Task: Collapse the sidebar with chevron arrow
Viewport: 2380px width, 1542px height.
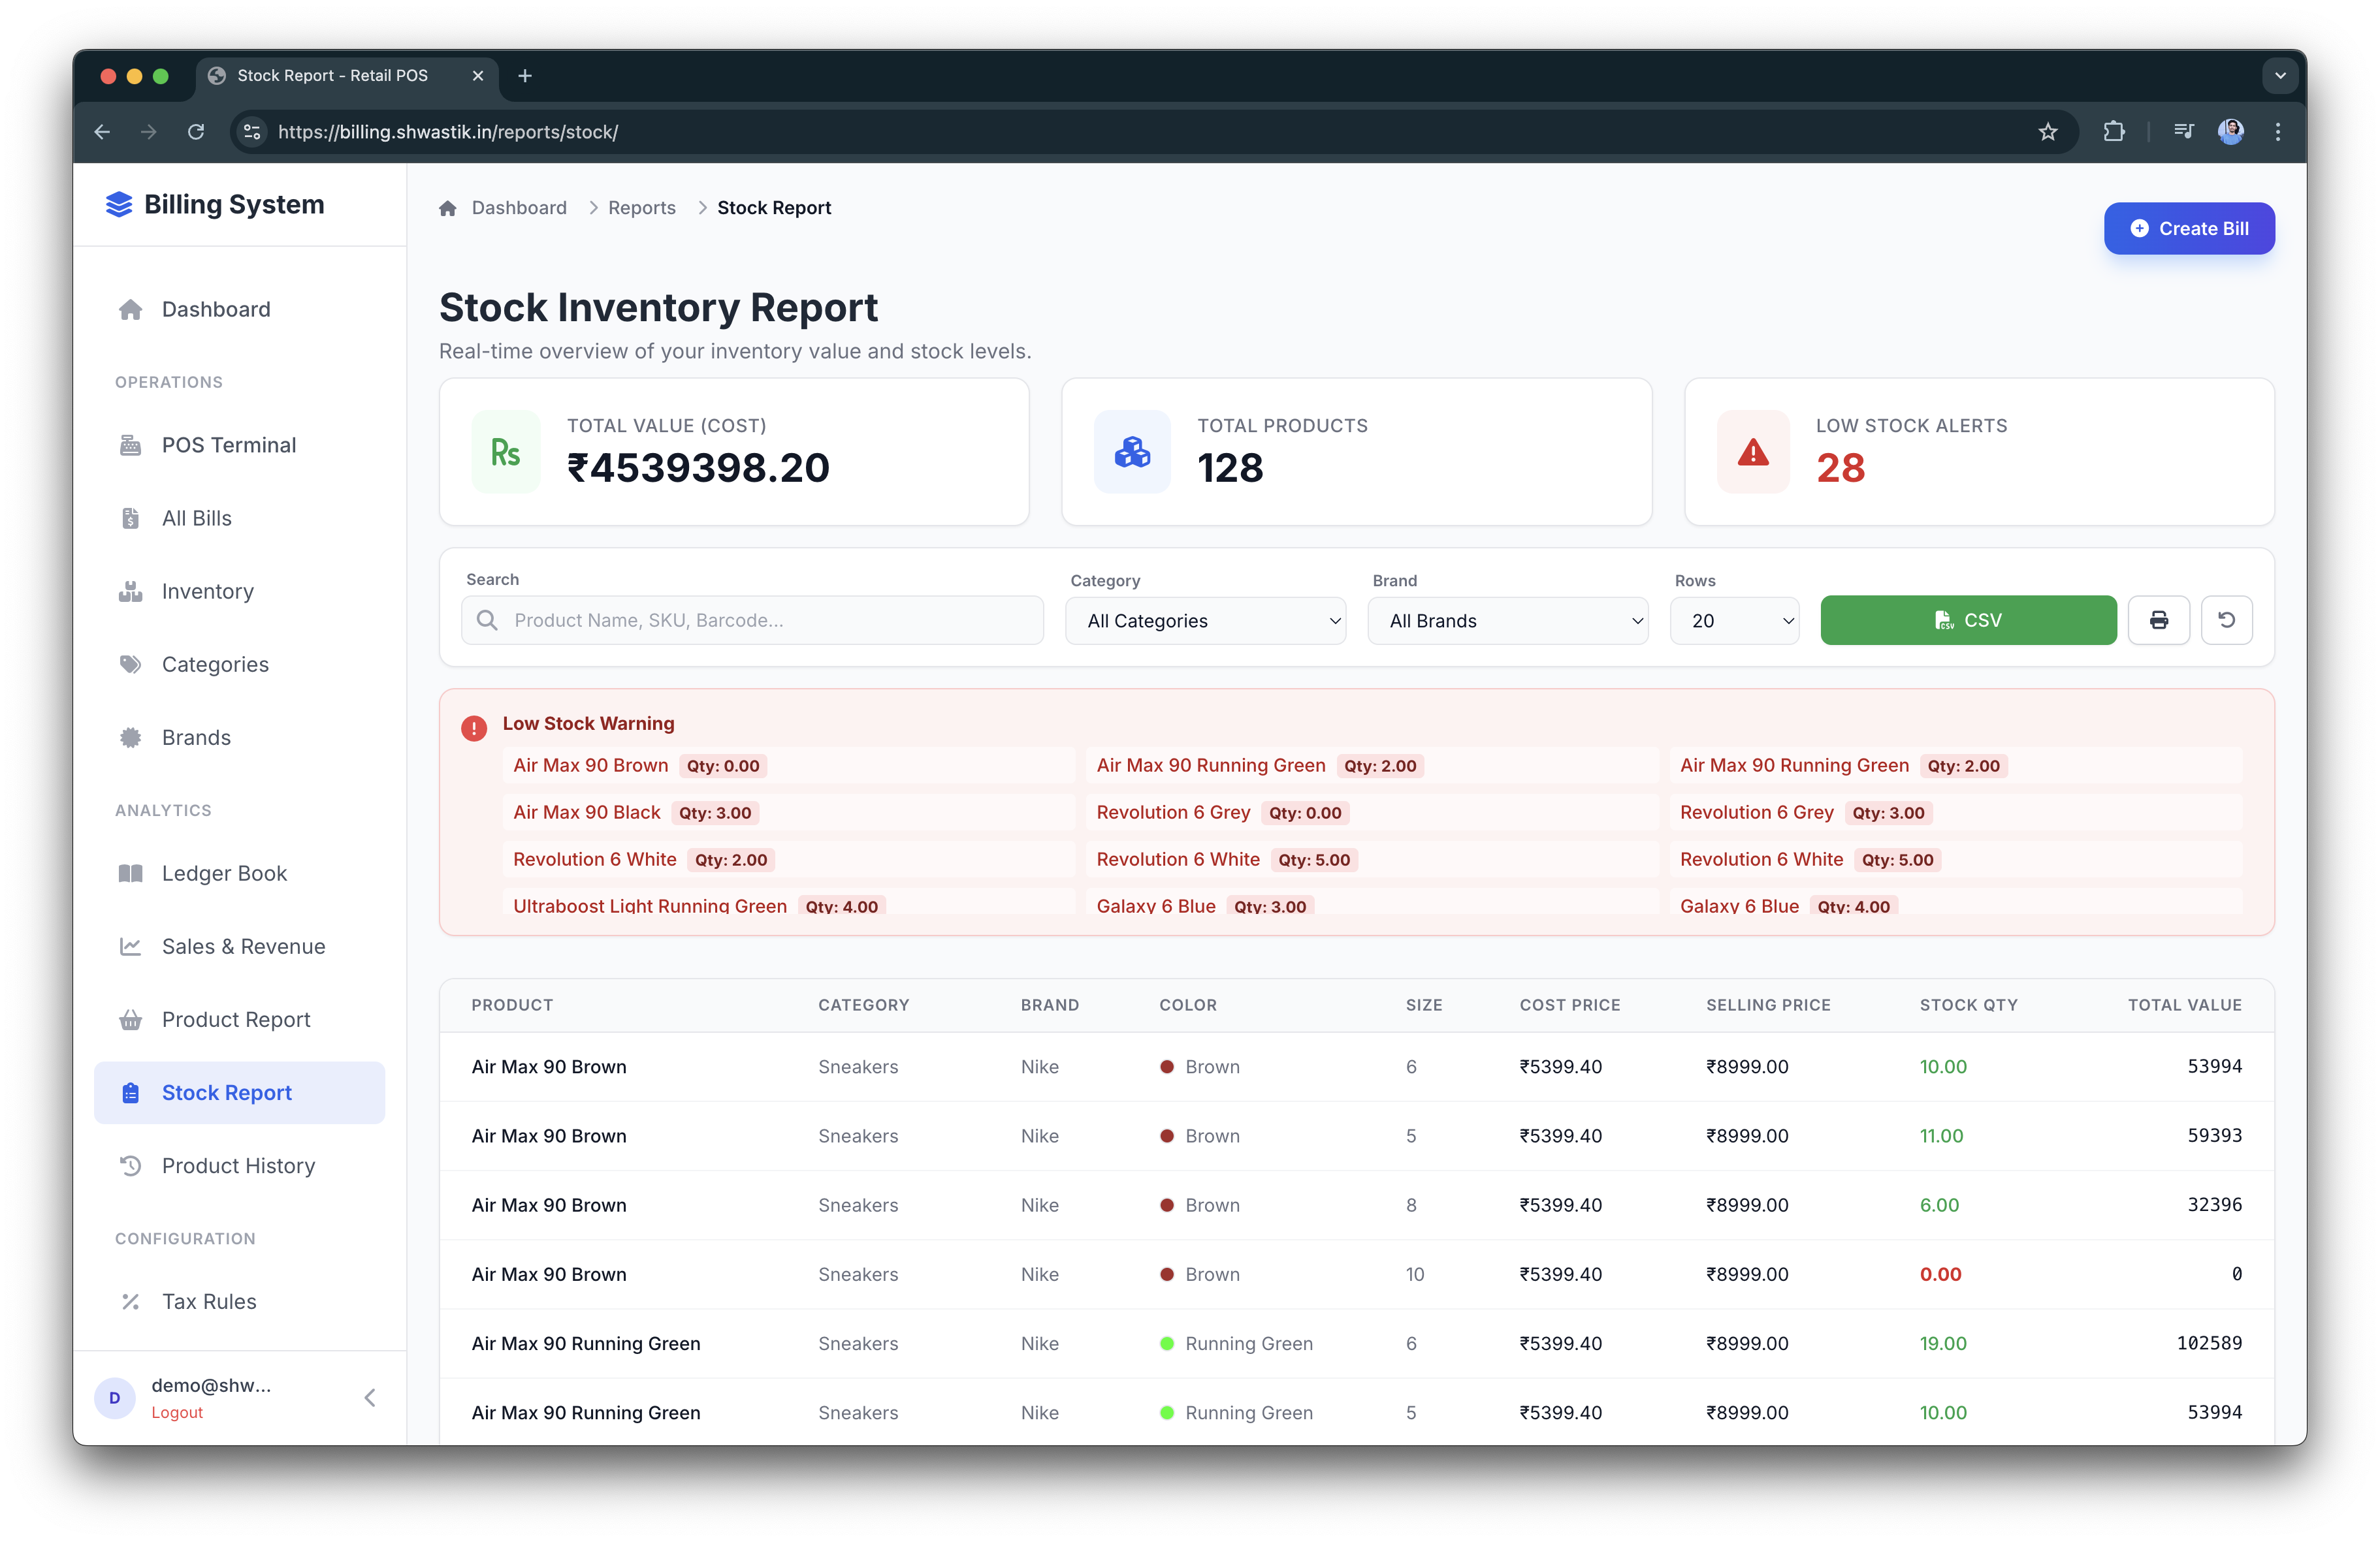Action: [370, 1397]
